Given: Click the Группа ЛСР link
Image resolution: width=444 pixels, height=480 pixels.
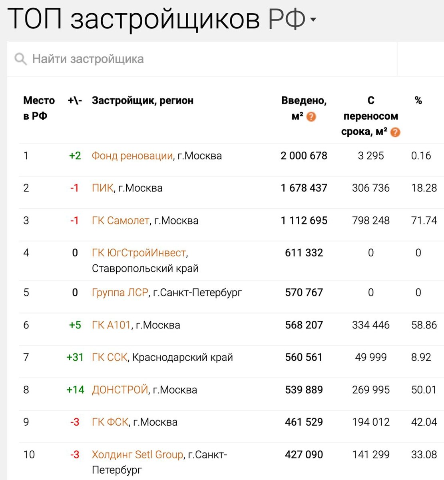Looking at the screenshot, I should [x=119, y=292].
